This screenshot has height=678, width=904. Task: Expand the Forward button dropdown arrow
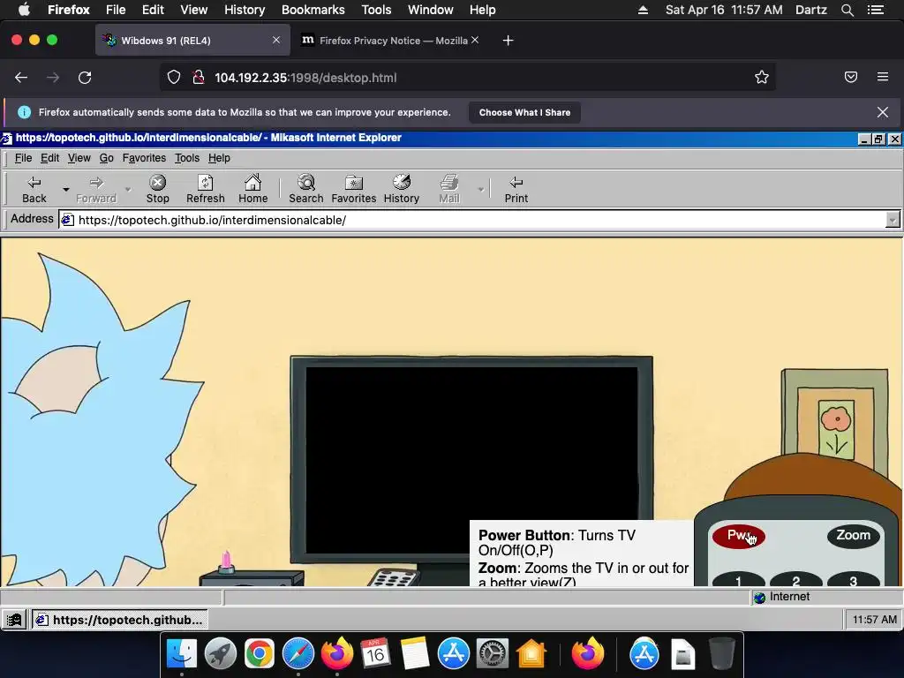pos(128,189)
